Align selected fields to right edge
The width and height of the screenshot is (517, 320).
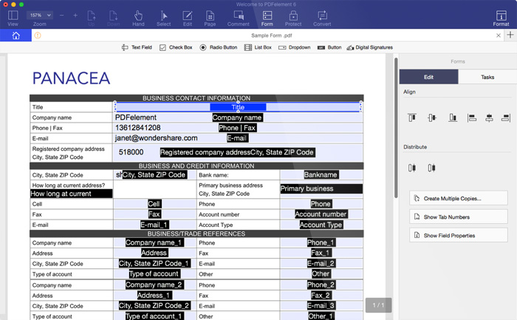coord(506,118)
